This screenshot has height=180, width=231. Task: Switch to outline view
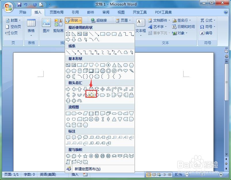pyautogui.click(x=165, y=175)
